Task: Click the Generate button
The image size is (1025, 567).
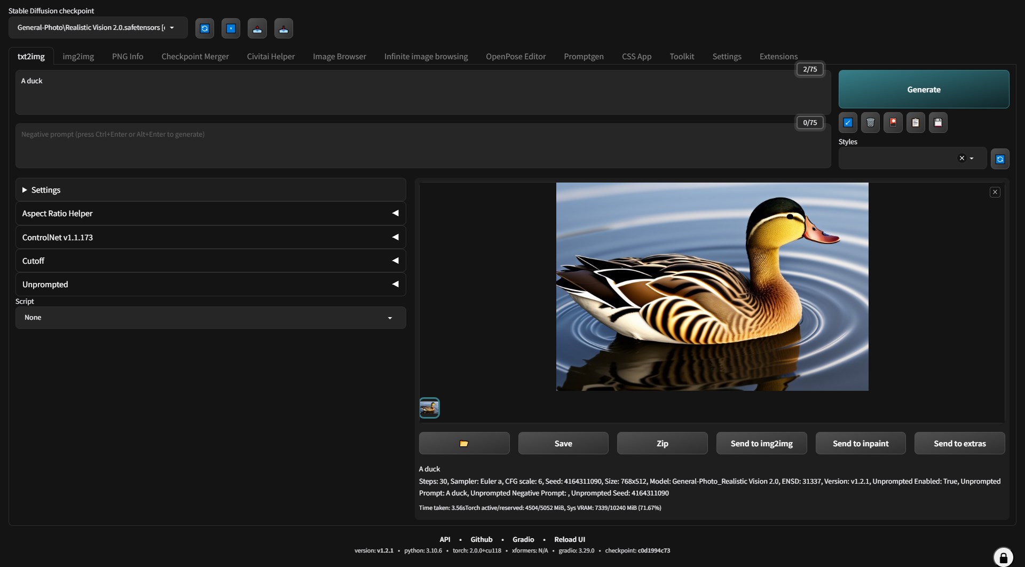Action: click(924, 90)
